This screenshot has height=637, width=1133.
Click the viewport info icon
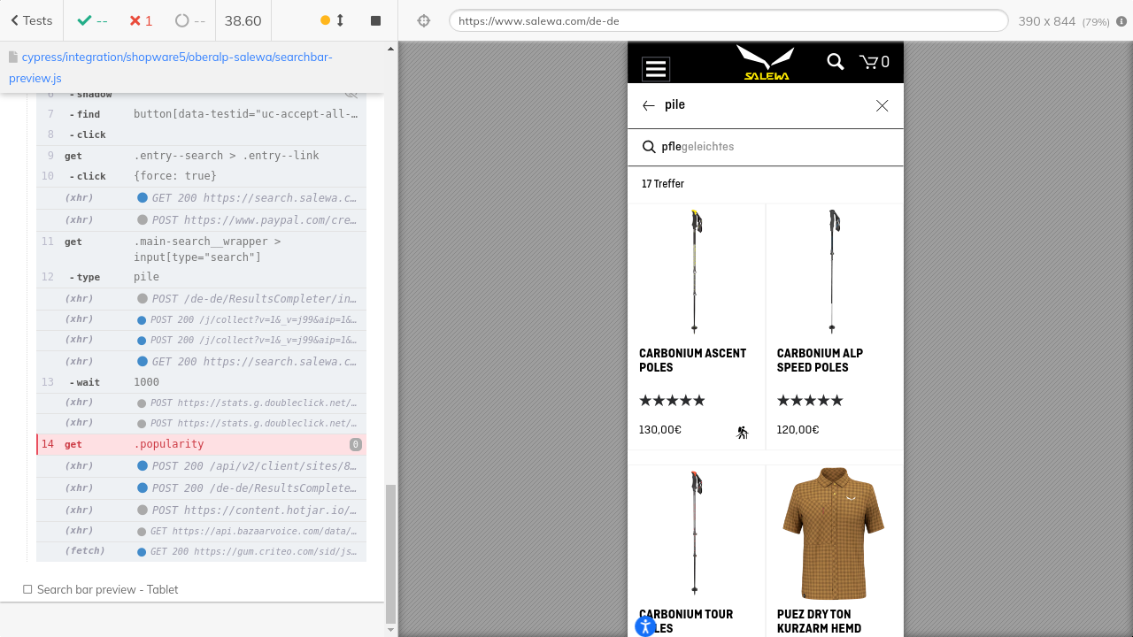[1121, 21]
